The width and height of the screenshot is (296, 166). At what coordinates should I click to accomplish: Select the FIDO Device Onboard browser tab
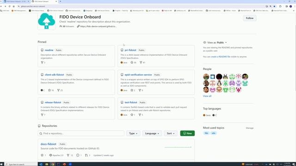[44, 1]
